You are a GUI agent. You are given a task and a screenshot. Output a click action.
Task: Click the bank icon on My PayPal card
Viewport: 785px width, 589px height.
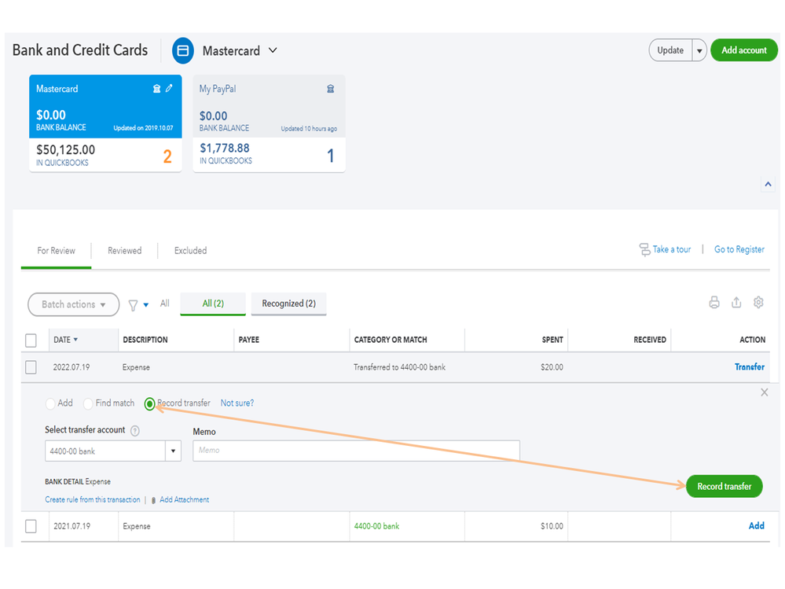coord(330,89)
